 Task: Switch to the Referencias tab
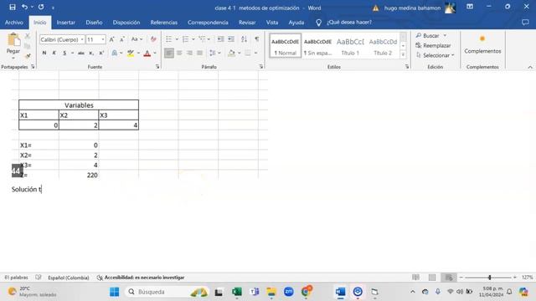(164, 23)
